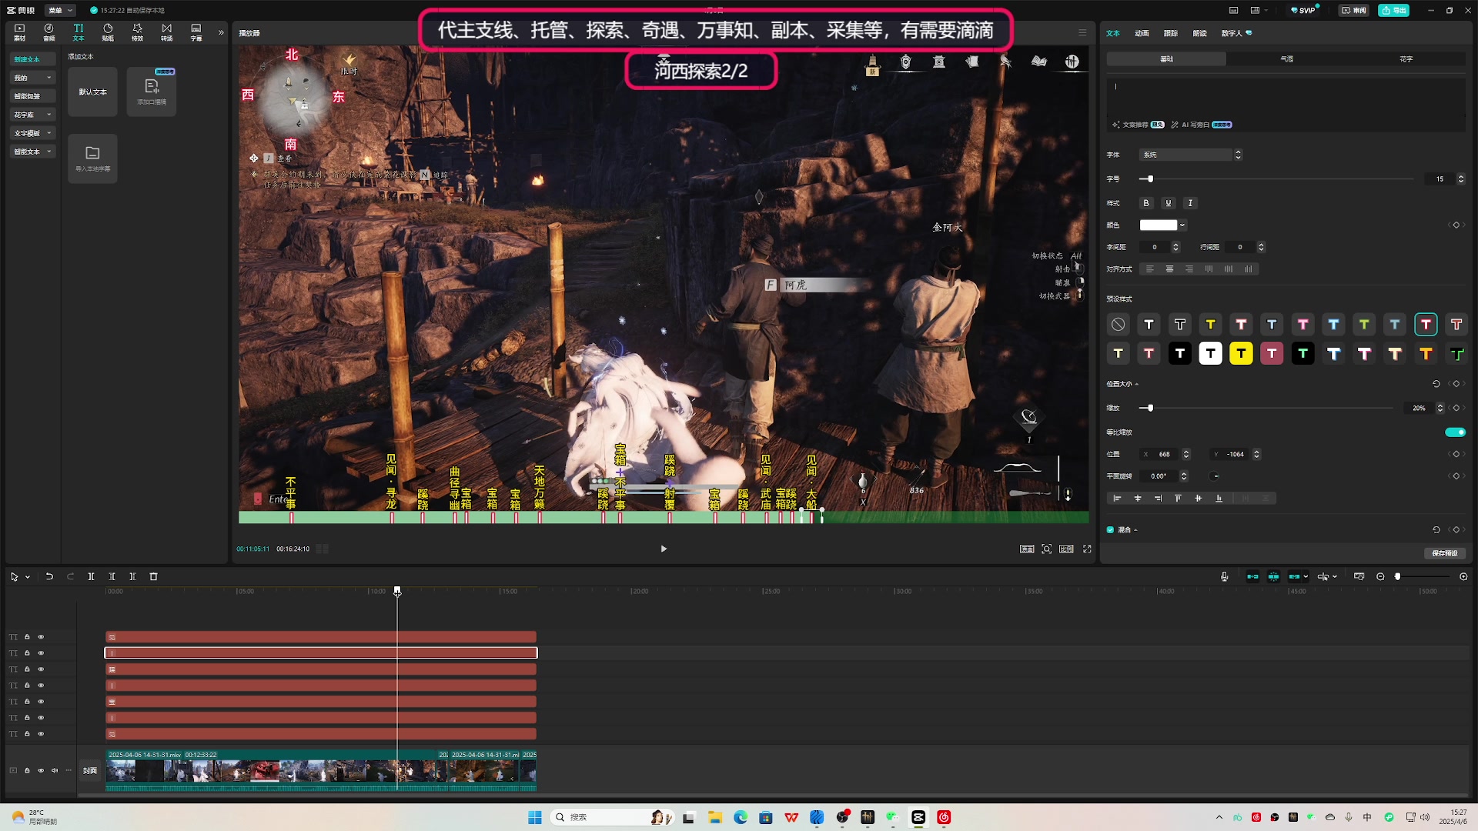Click the microphone record voiceover icon
Viewport: 1478px width, 831px height.
tap(1224, 576)
